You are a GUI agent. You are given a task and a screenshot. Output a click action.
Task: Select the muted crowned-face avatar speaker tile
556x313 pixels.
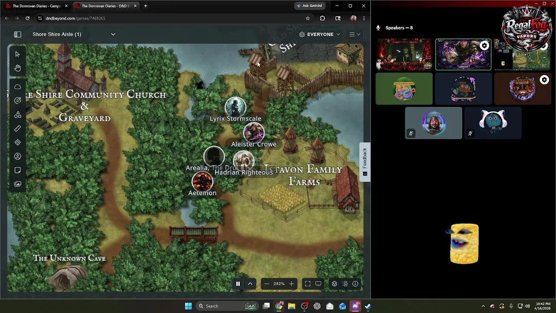tap(434, 123)
